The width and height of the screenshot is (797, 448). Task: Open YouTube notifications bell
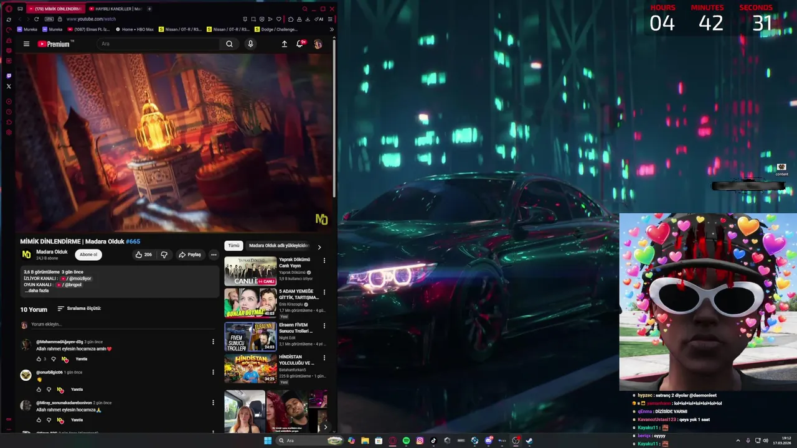[300, 44]
